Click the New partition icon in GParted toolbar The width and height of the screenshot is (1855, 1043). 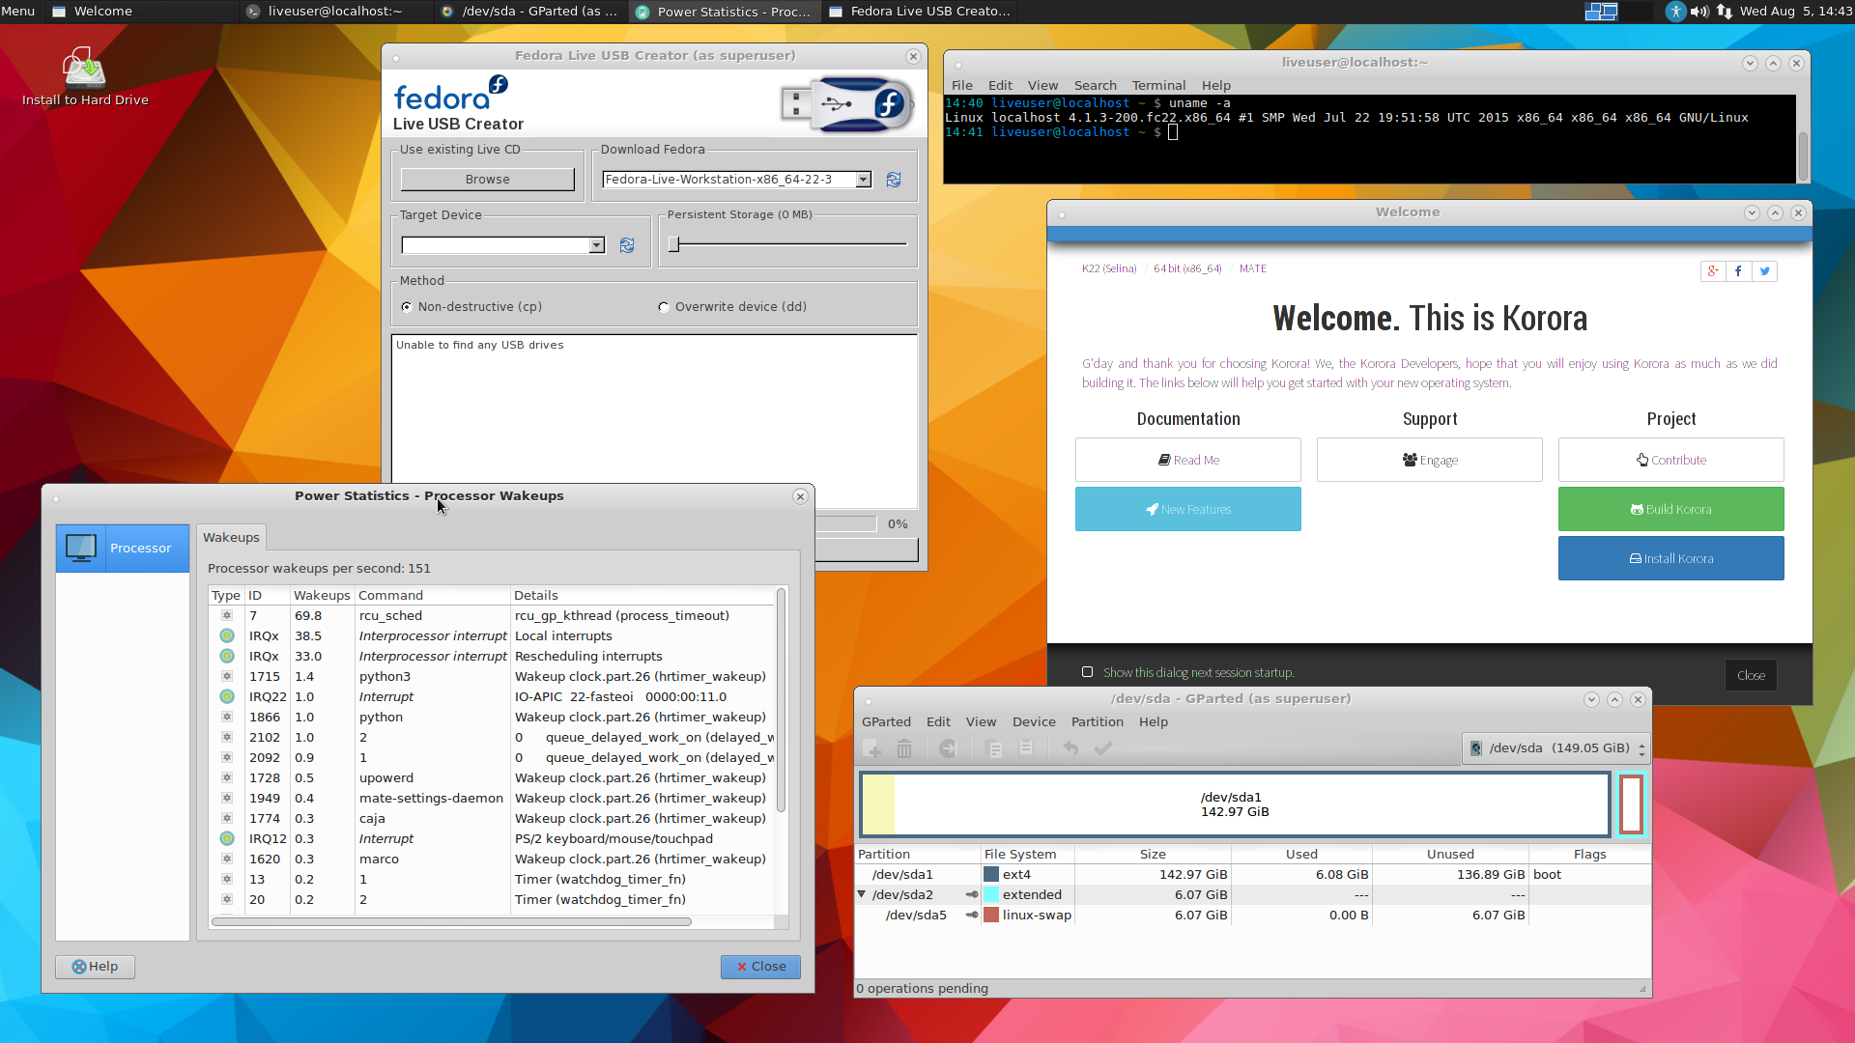[871, 748]
